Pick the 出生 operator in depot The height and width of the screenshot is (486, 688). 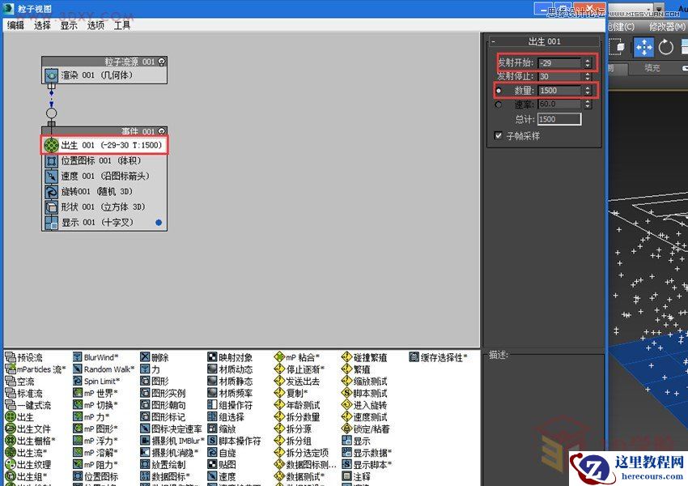point(19,416)
